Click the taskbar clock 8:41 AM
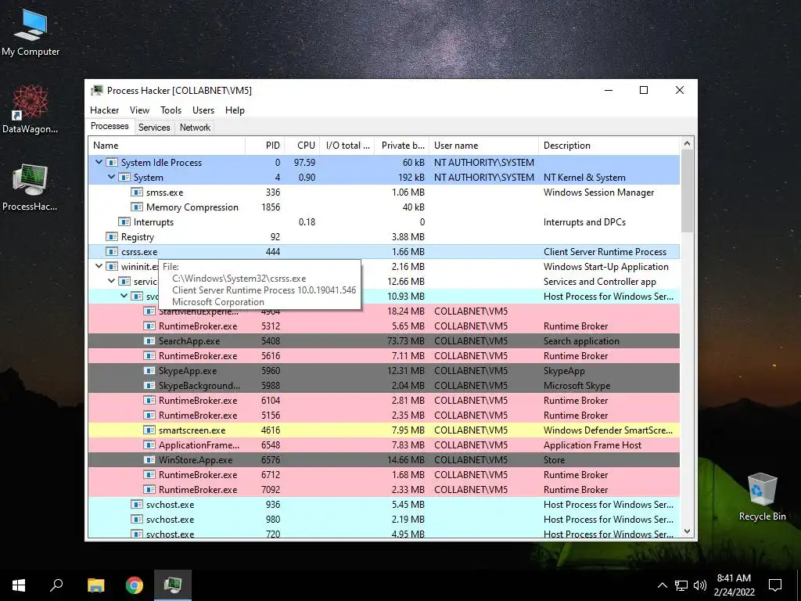Image resolution: width=801 pixels, height=601 pixels. [734, 578]
